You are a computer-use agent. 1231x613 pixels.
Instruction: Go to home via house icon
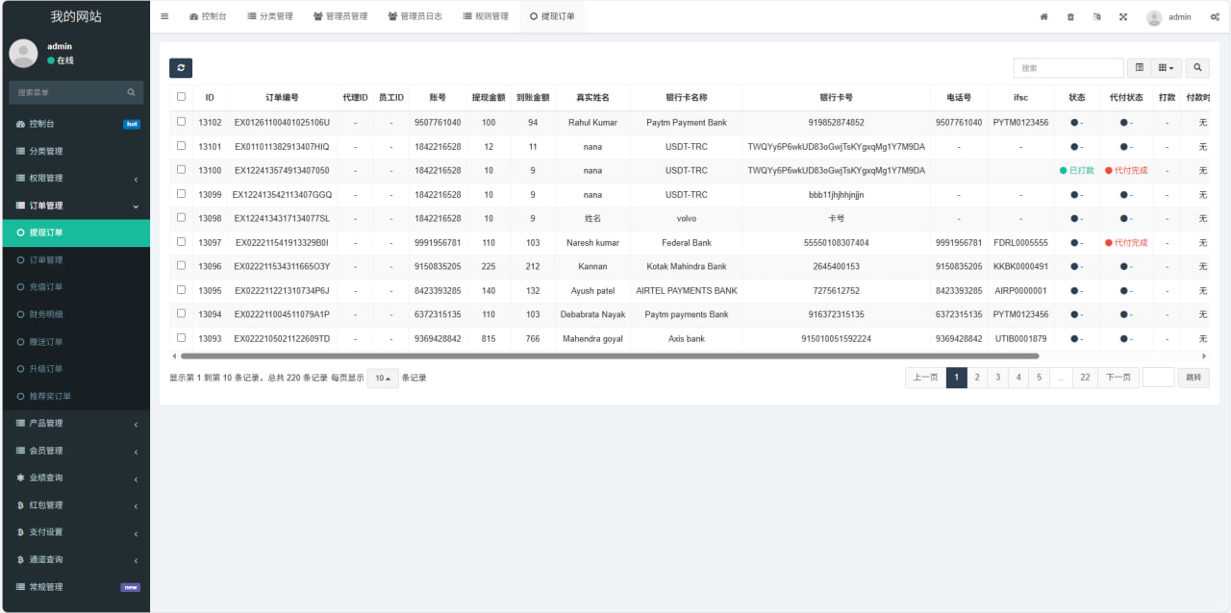(1043, 17)
